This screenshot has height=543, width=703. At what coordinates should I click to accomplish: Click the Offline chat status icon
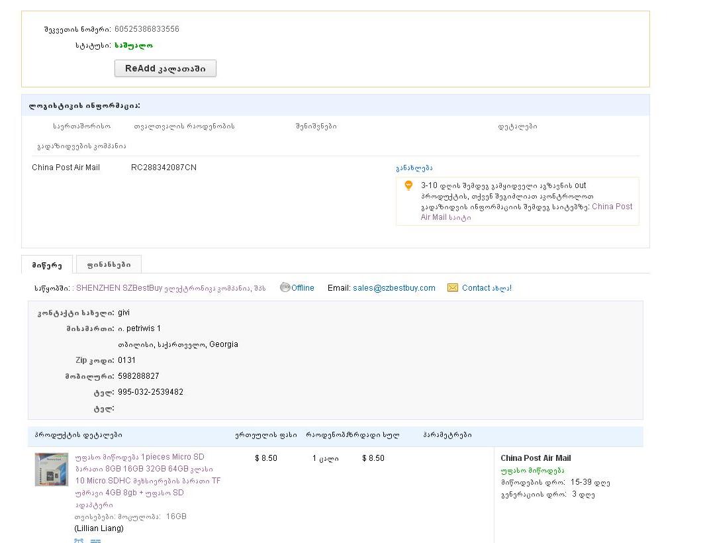[285, 287]
